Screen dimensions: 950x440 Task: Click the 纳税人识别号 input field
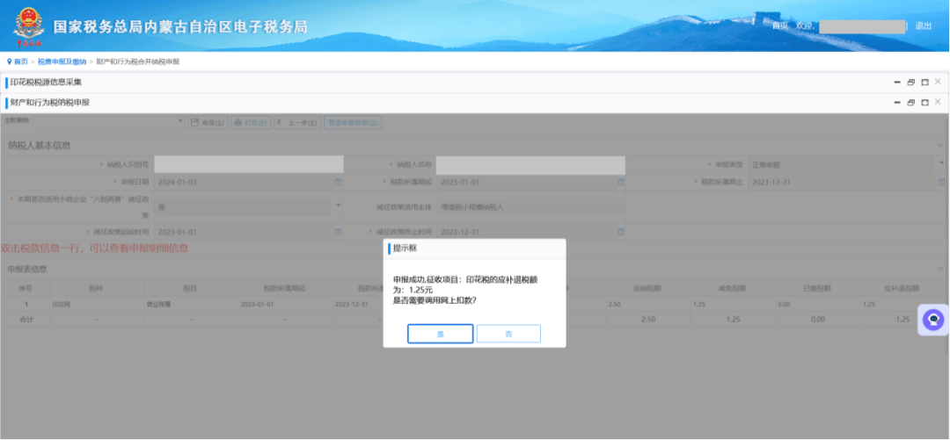pyautogui.click(x=249, y=164)
